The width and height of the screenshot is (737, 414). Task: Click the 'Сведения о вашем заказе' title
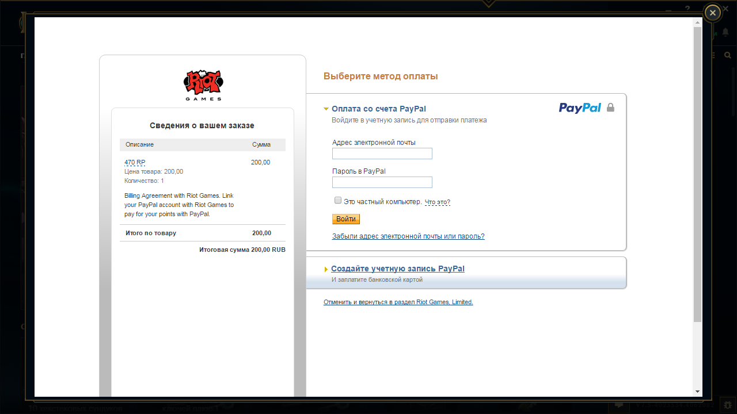[x=202, y=125]
